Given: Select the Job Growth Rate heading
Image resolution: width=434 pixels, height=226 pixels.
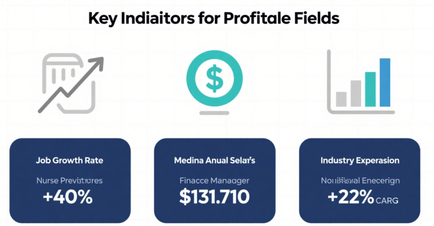Looking at the screenshot, I should (x=70, y=161).
